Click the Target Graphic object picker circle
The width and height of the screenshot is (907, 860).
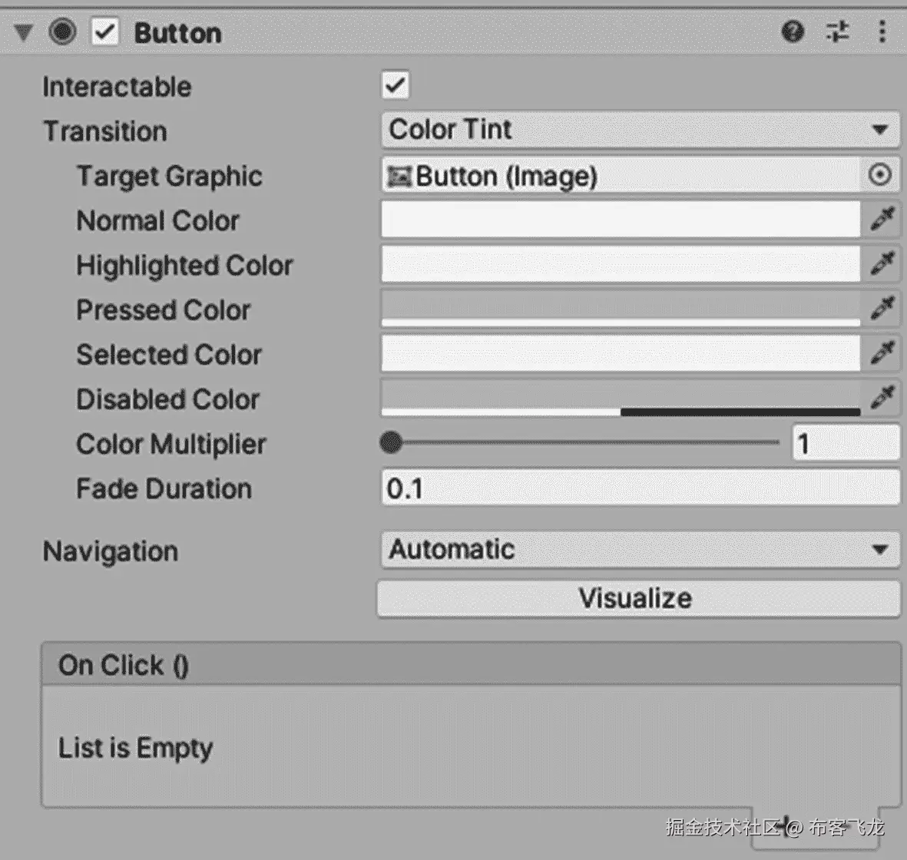[x=880, y=174]
